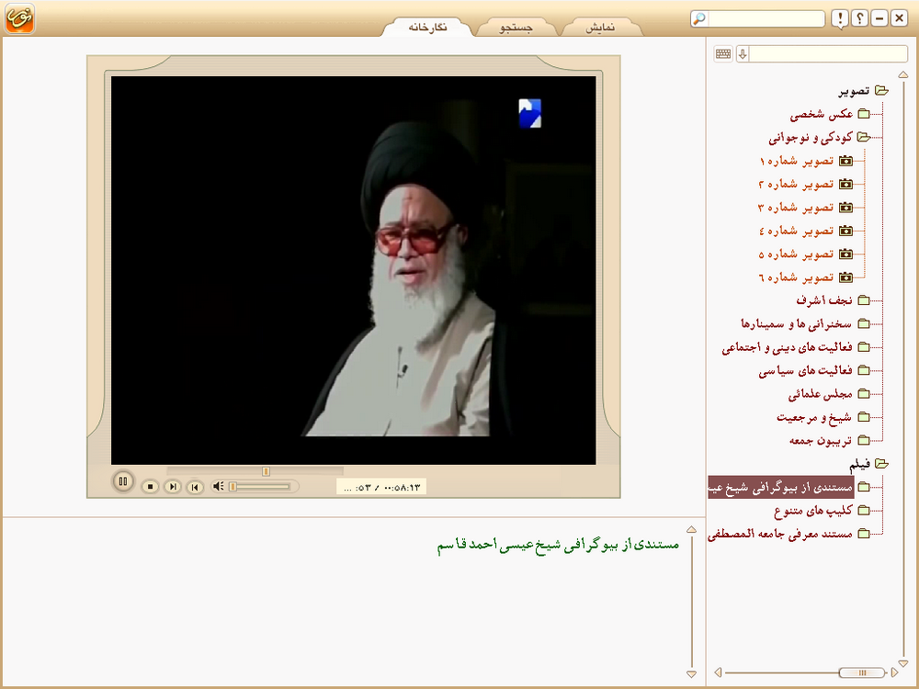This screenshot has width=919, height=689.
Task: Click the video seek progress bar
Action: coord(255,471)
